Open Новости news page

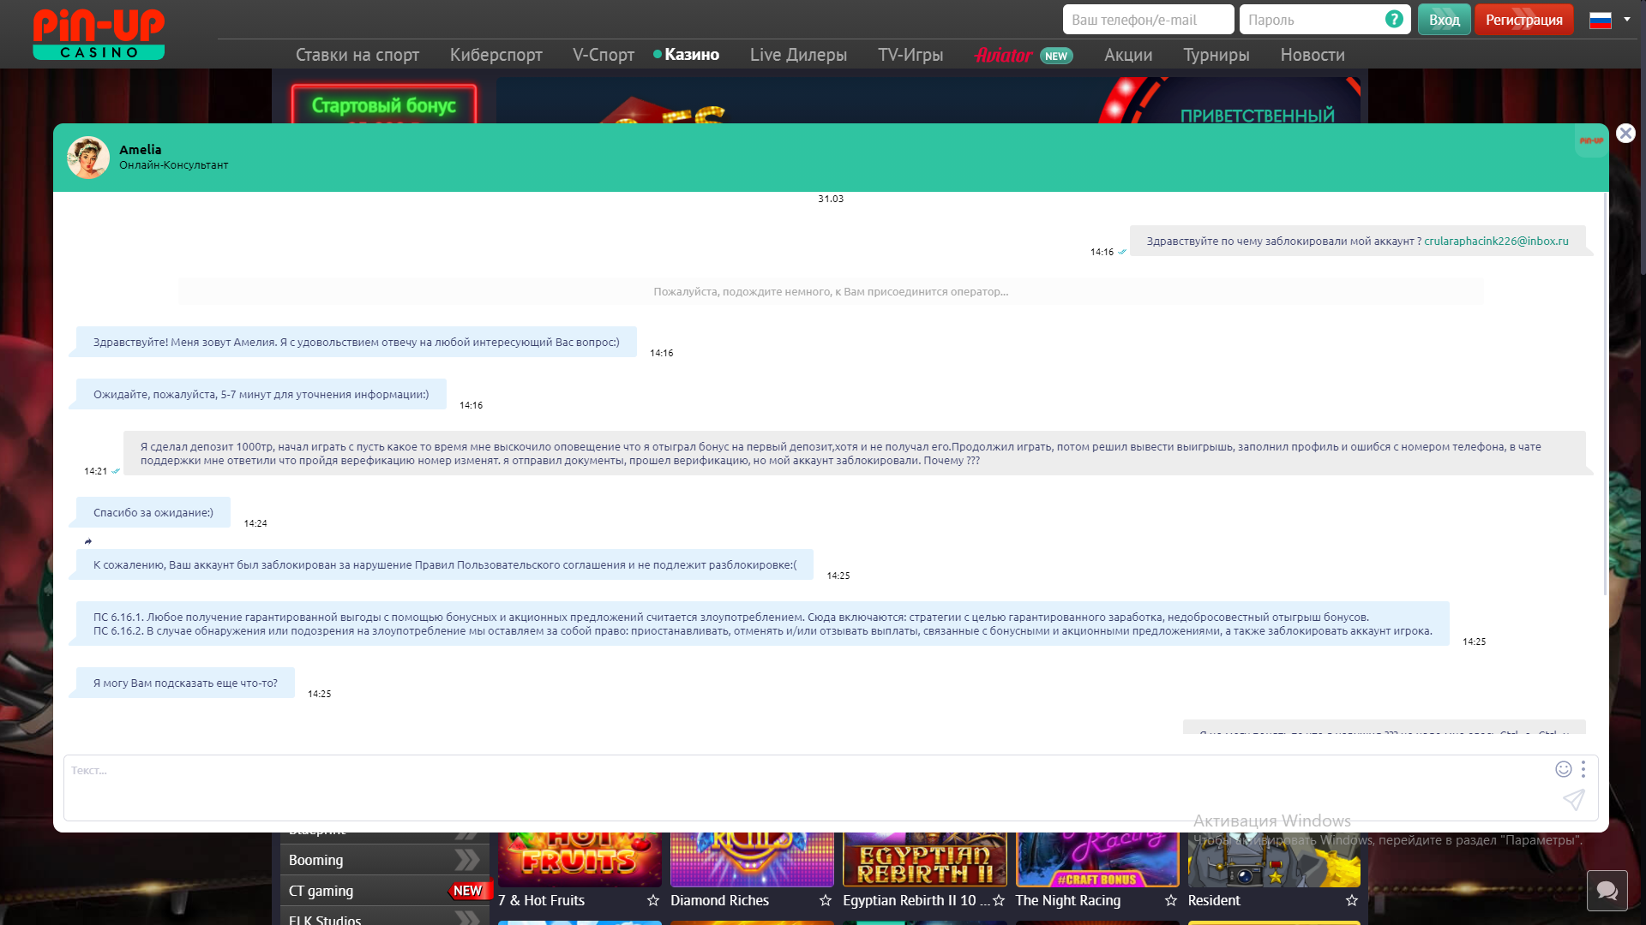(1313, 55)
